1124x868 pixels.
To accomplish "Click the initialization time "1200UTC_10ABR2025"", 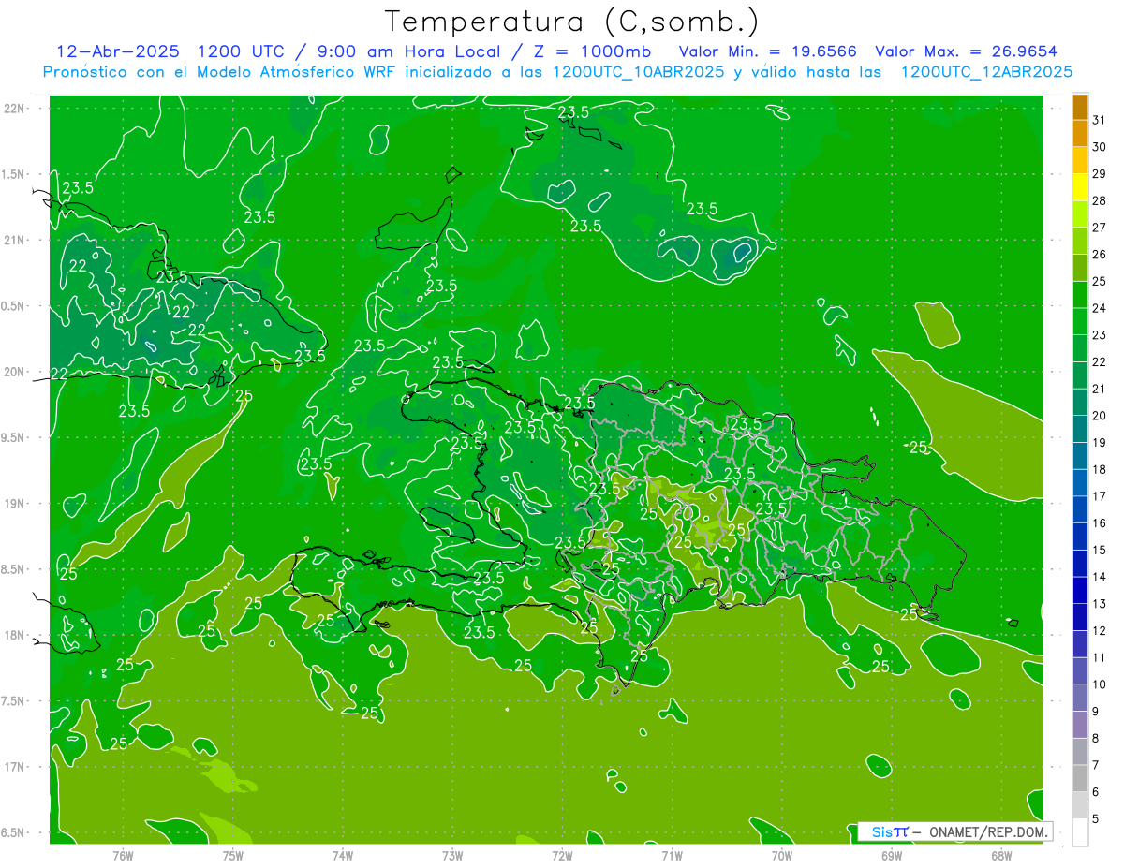I will pyautogui.click(x=638, y=72).
